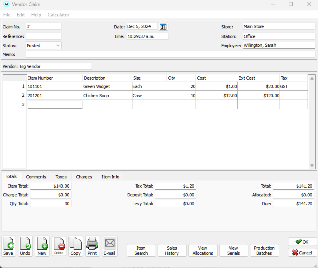
Task: Click the Ext Cost cell showing $120.00
Action: [258, 95]
